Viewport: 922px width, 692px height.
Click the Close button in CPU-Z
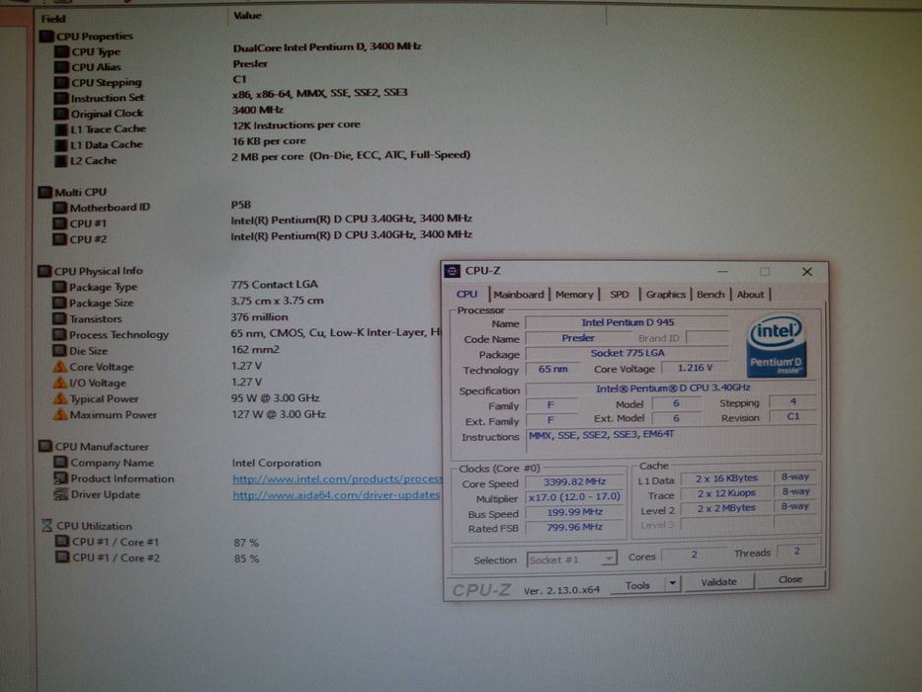coord(791,579)
